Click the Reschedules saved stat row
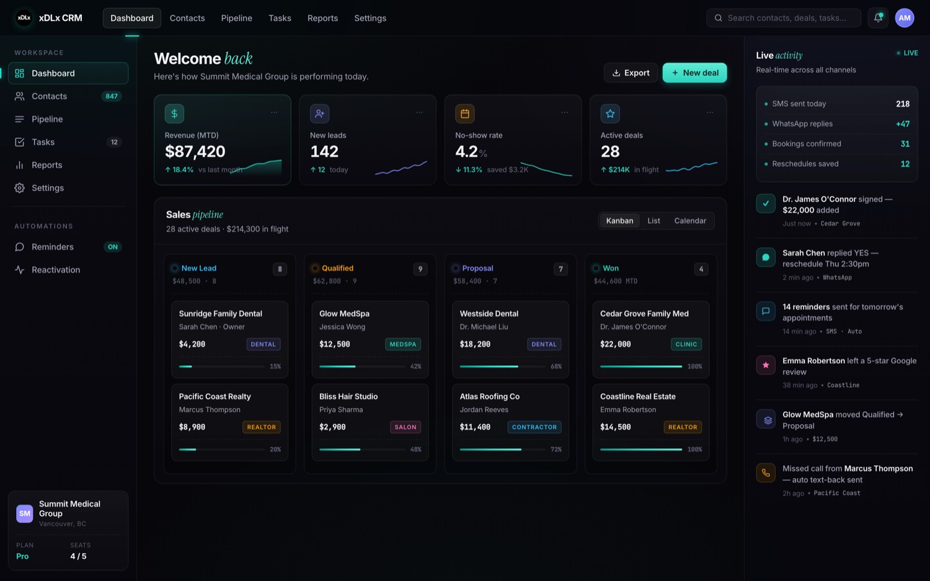This screenshot has height=581, width=930. tap(837, 164)
